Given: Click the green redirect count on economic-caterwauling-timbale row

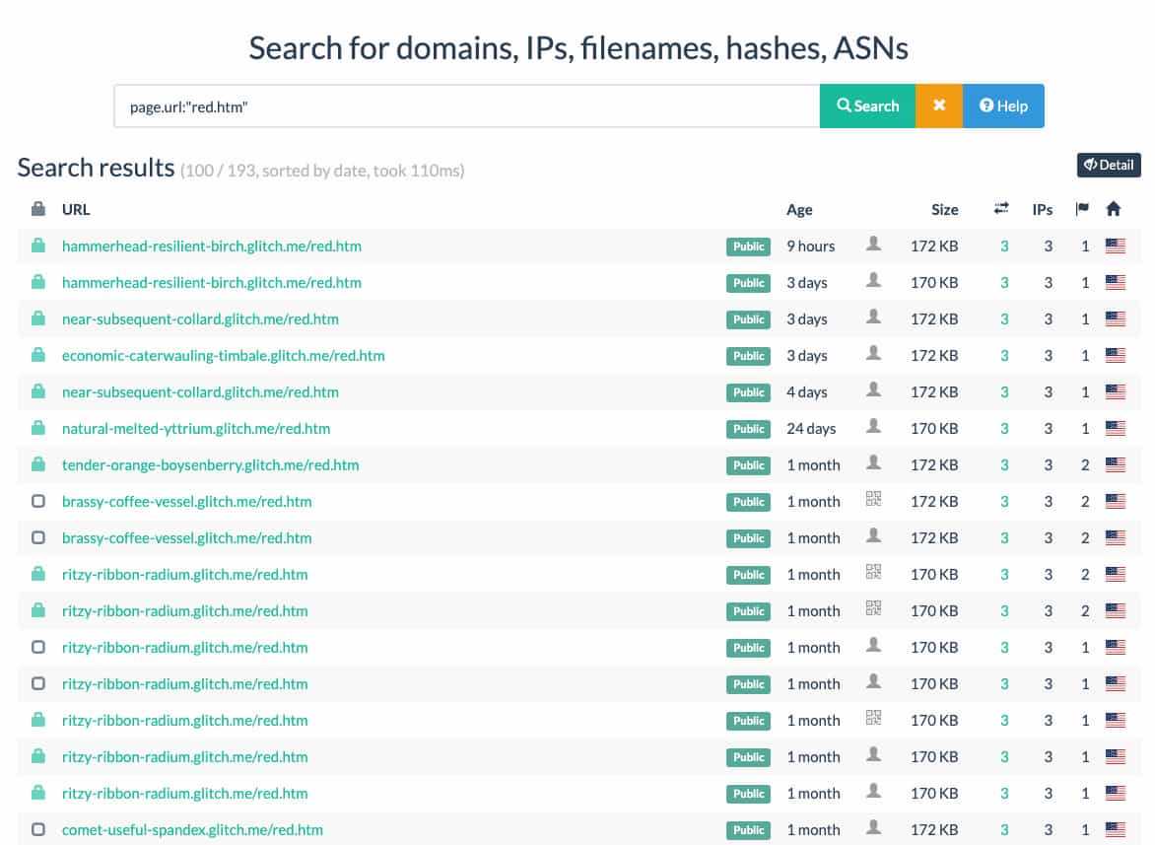Looking at the screenshot, I should (1004, 355).
